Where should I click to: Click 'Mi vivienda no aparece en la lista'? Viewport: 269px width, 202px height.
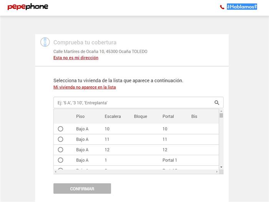point(85,87)
